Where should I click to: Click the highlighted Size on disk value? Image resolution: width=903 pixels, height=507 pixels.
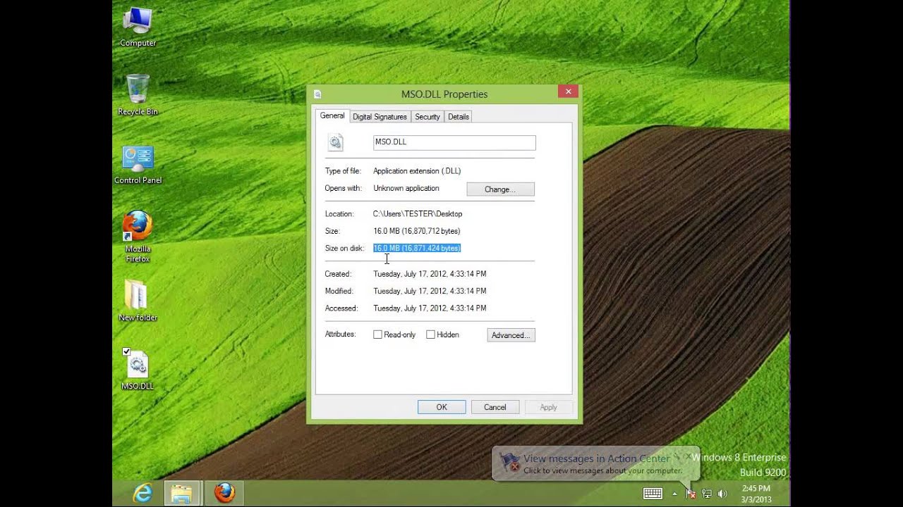[x=417, y=248]
